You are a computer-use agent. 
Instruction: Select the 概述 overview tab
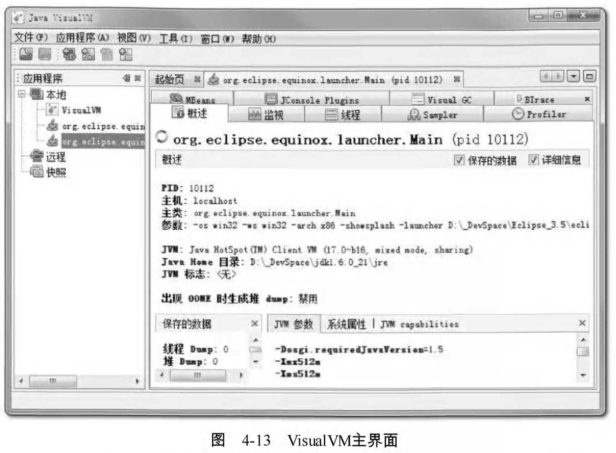(x=189, y=113)
